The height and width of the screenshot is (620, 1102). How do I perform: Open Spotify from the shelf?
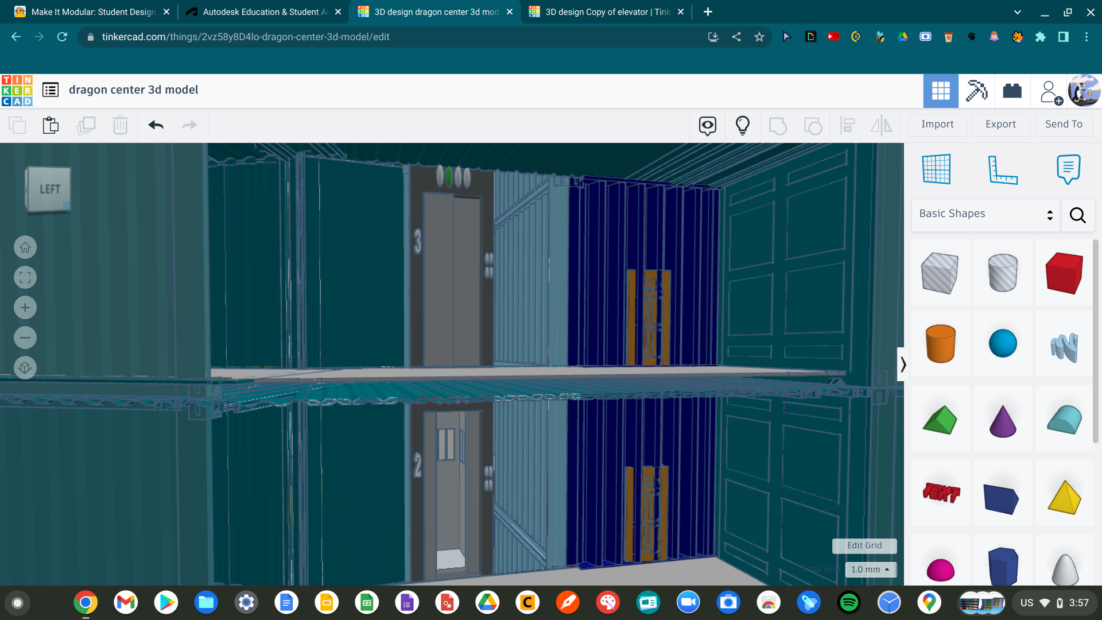click(x=849, y=603)
